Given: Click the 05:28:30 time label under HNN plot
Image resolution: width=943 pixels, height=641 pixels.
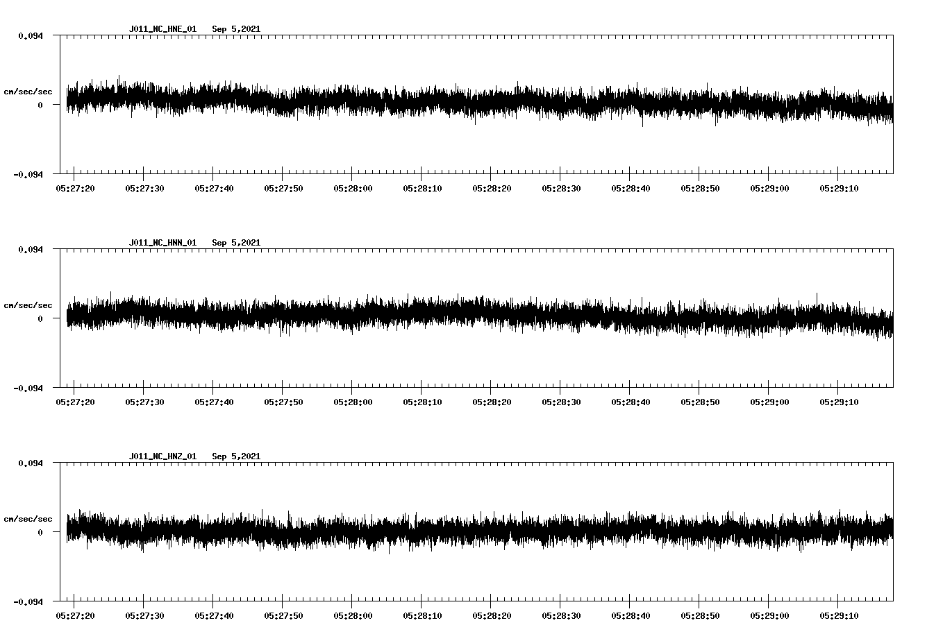Looking at the screenshot, I should pyautogui.click(x=561, y=402).
